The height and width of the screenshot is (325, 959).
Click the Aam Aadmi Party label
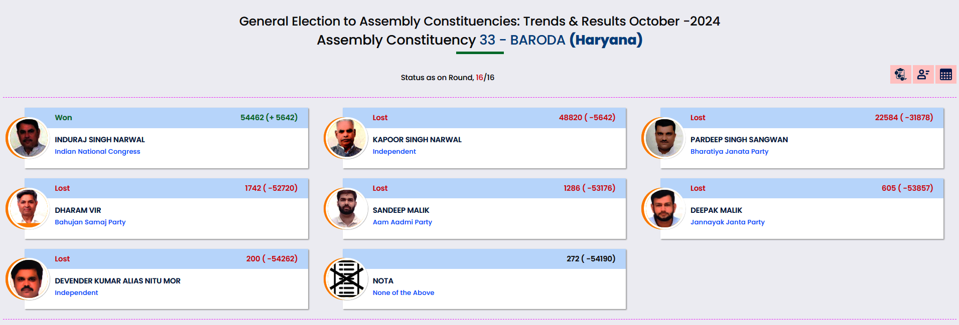[x=402, y=222]
